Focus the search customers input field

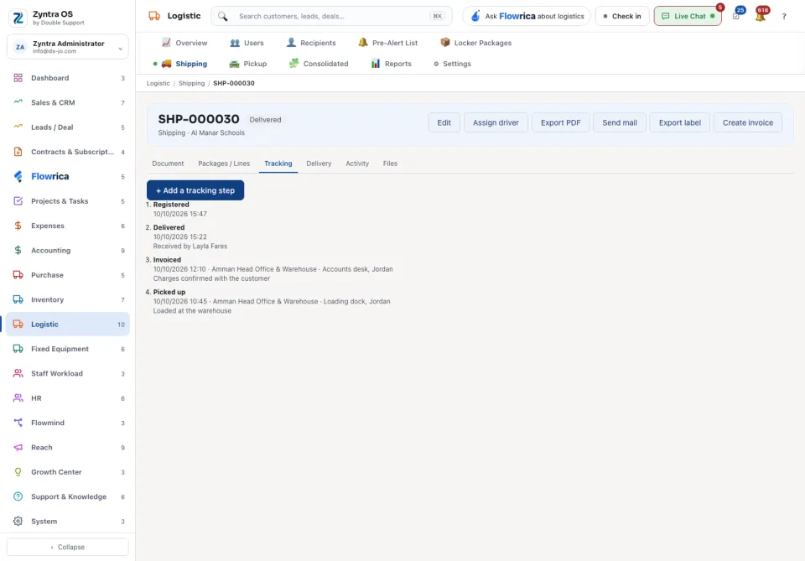[x=332, y=17]
